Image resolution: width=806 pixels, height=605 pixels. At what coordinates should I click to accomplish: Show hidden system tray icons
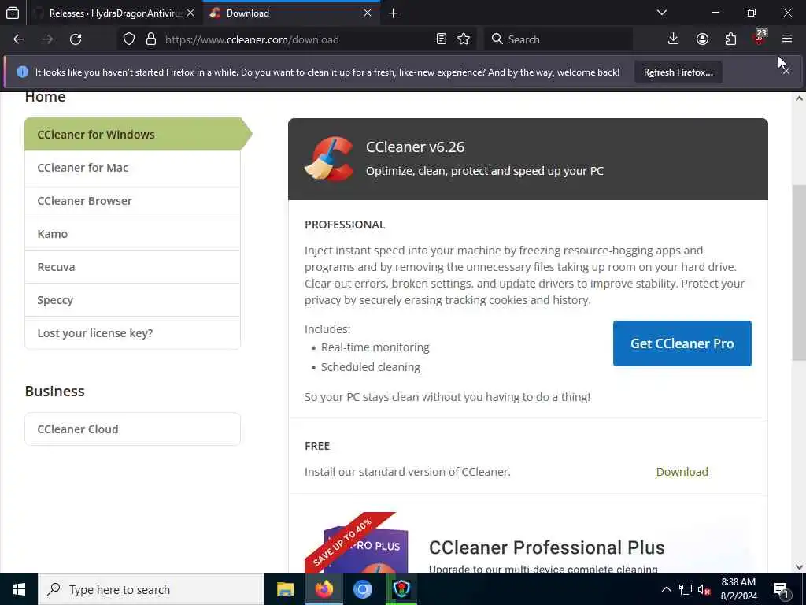click(666, 589)
